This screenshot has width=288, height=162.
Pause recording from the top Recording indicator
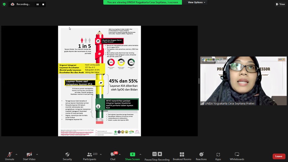pos(38,4)
